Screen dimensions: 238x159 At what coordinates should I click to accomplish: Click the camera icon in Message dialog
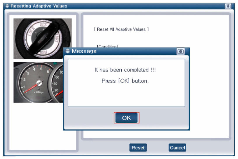click(x=181, y=51)
